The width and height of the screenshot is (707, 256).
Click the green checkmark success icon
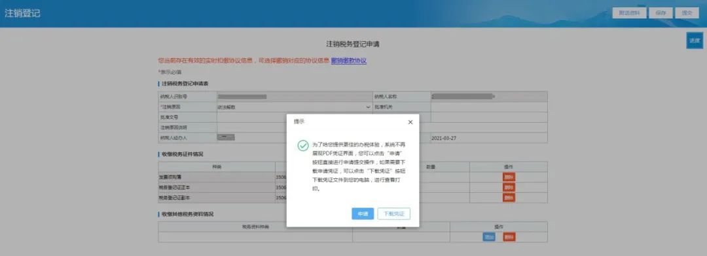(x=303, y=146)
